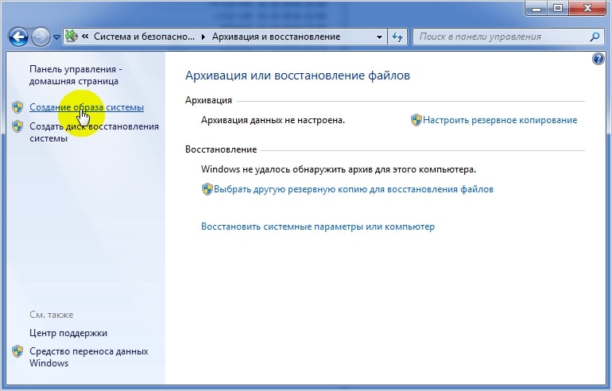The image size is (612, 391).
Task: Open 'Восстановить системные параметры или компьютер'
Action: coord(318,226)
